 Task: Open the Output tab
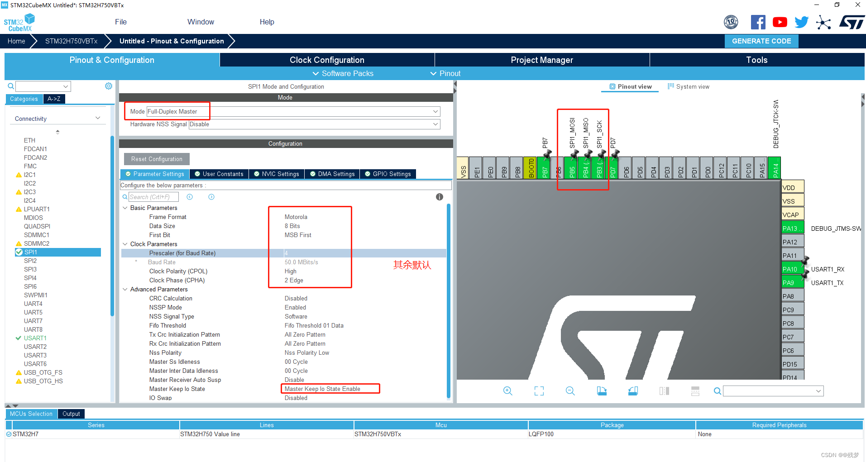71,414
